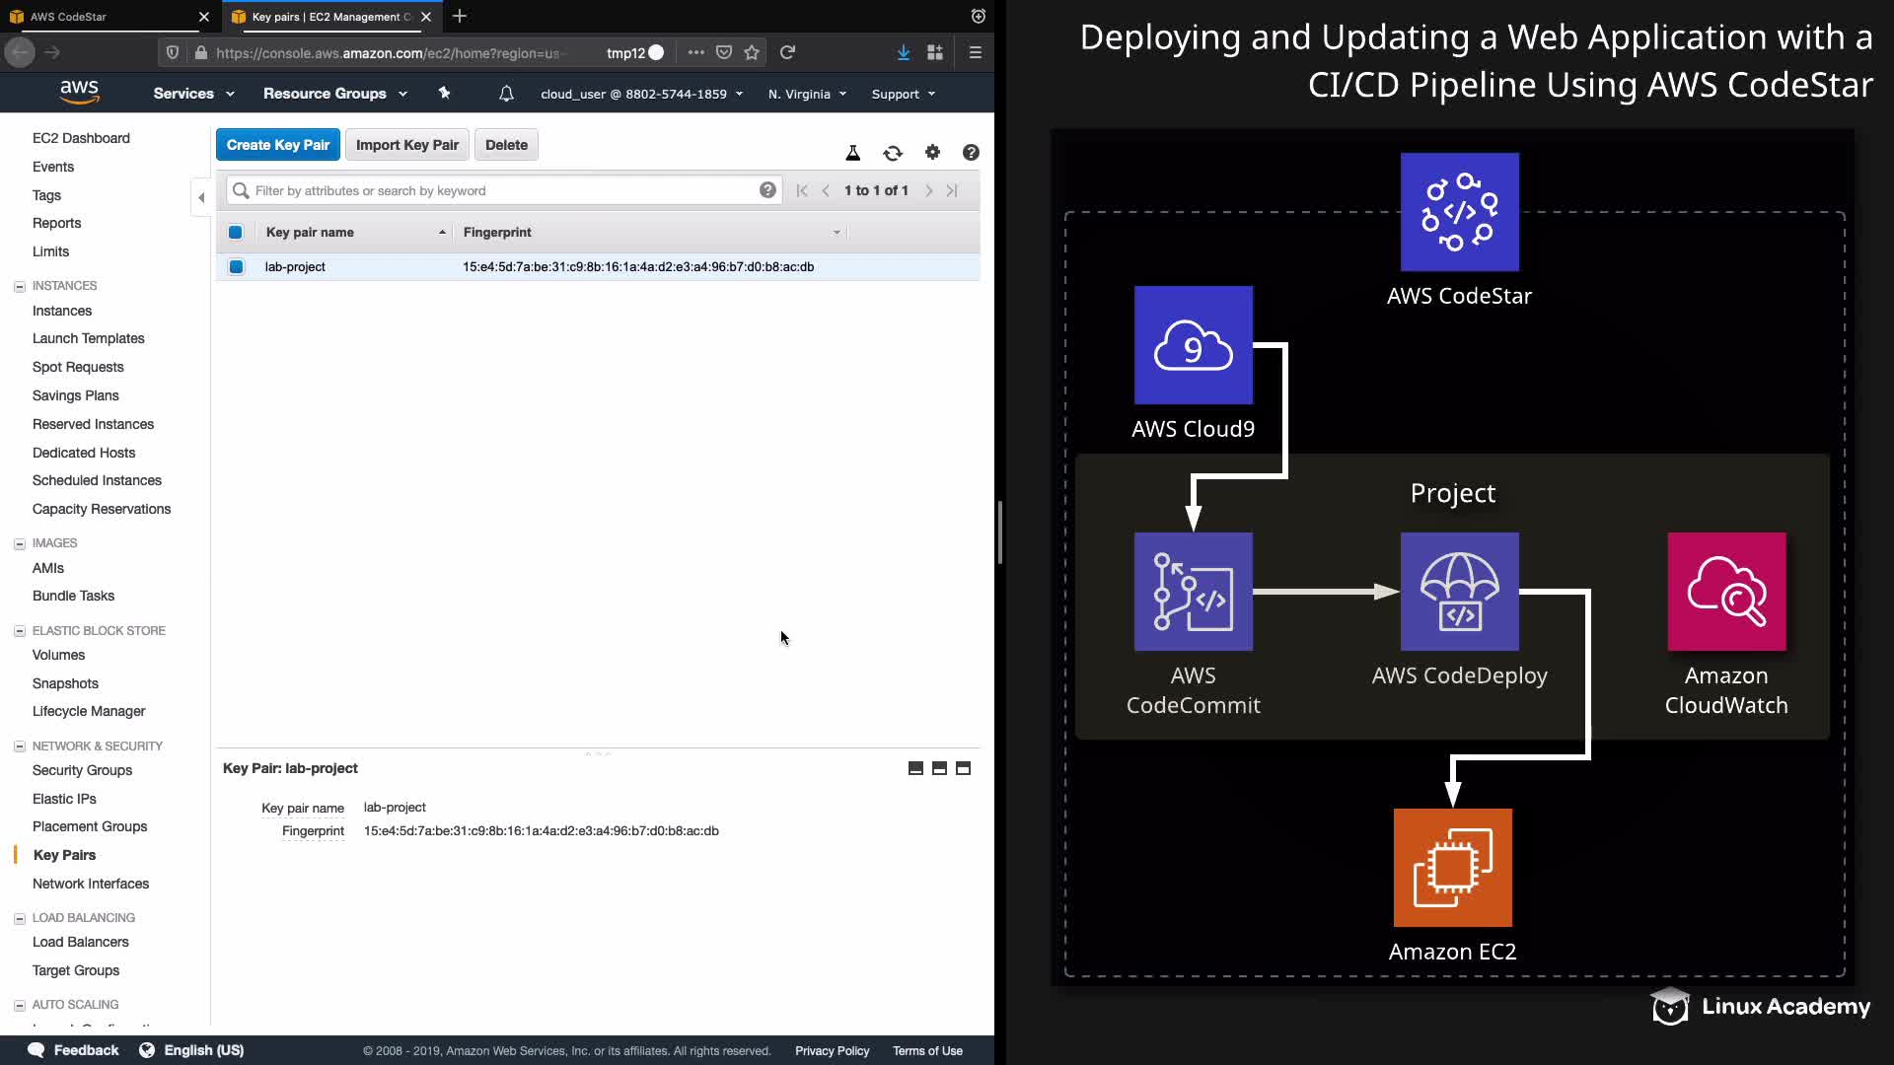The image size is (1894, 1065).
Task: Toggle the select-all header checkbox
Action: pyautogui.click(x=236, y=233)
